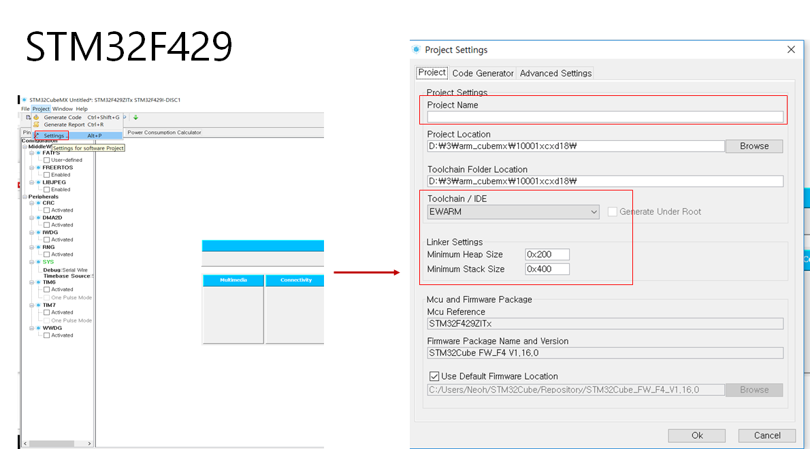Click the Cancel button
The height and width of the screenshot is (449, 810).
tap(767, 435)
